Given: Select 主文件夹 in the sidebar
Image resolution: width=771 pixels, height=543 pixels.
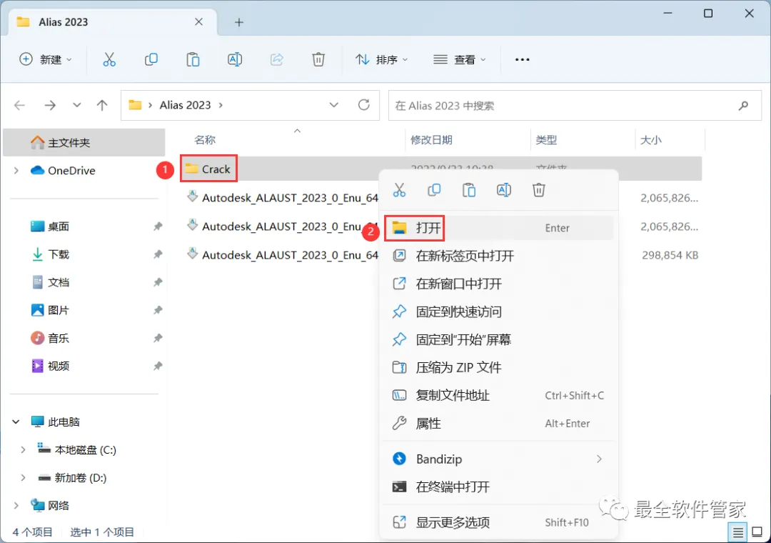Looking at the screenshot, I should (84, 143).
